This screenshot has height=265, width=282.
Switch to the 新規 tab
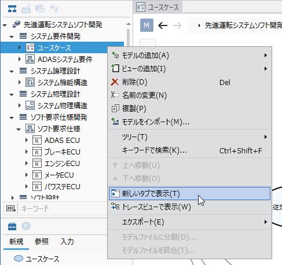[16, 242]
